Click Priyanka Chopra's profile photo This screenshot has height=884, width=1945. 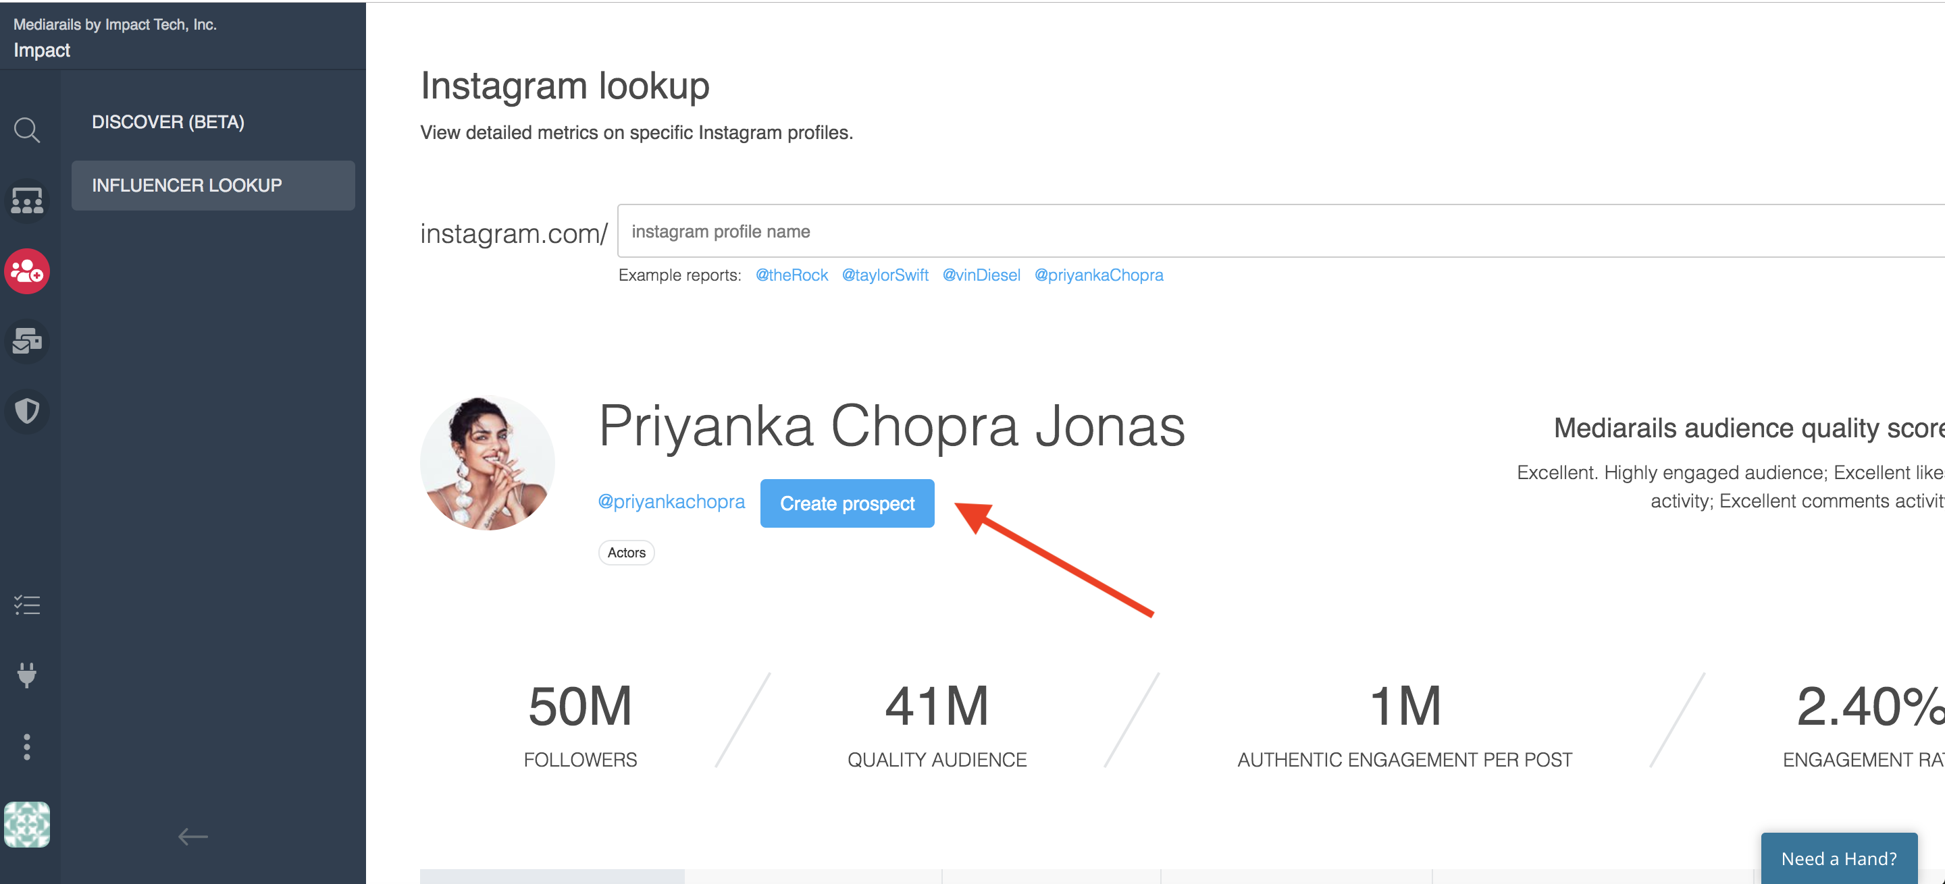coord(488,463)
